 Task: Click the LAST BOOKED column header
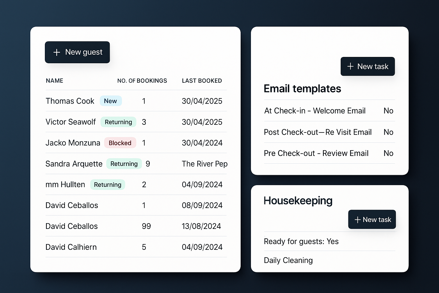pyautogui.click(x=202, y=81)
